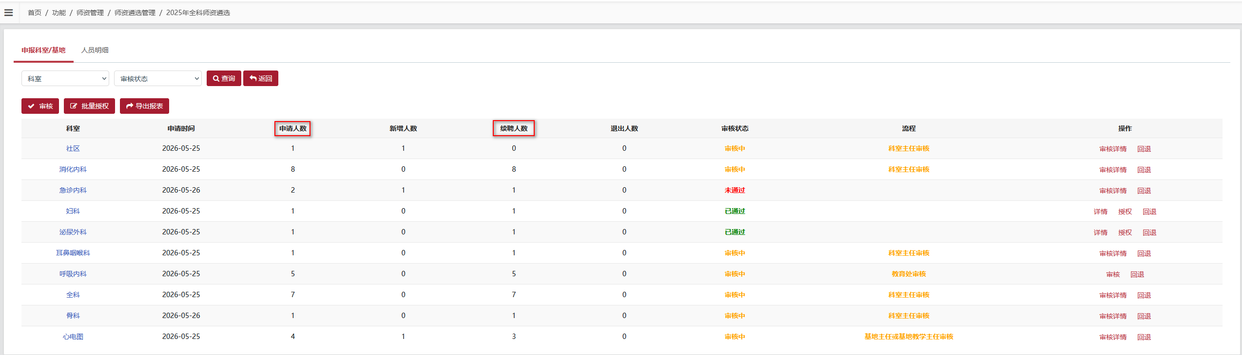Open the 心电图 department link

[73, 337]
